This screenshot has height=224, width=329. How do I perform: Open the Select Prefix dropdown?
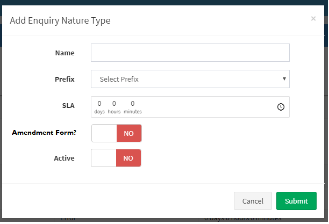pyautogui.click(x=190, y=79)
